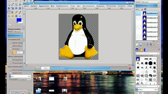This screenshot has height=94, width=168.
Task: Switch to the Brushes tab
Action: 137,50
